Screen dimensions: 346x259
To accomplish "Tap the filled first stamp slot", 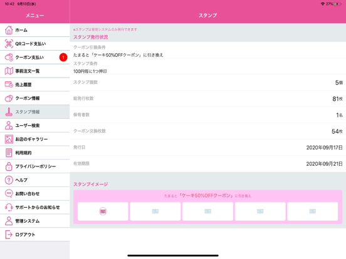I will point(103,211).
